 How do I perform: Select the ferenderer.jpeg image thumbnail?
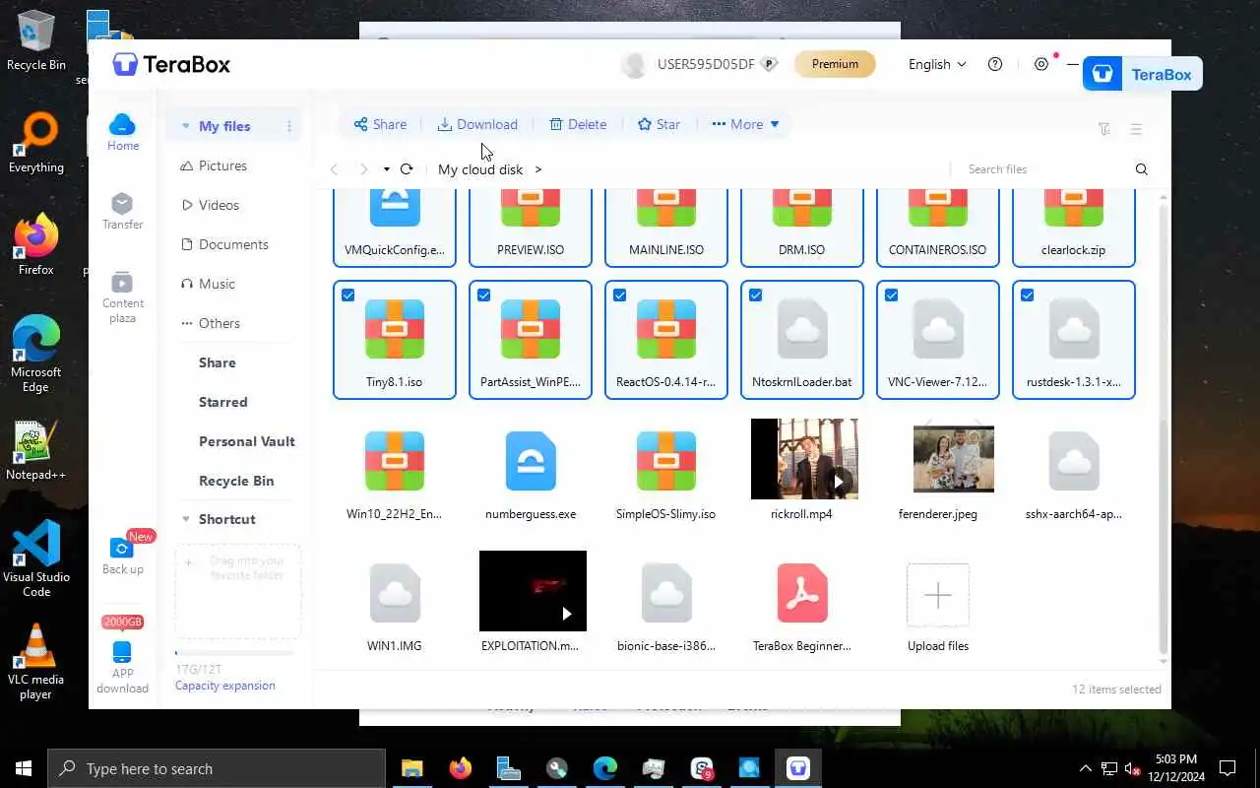coord(954,459)
